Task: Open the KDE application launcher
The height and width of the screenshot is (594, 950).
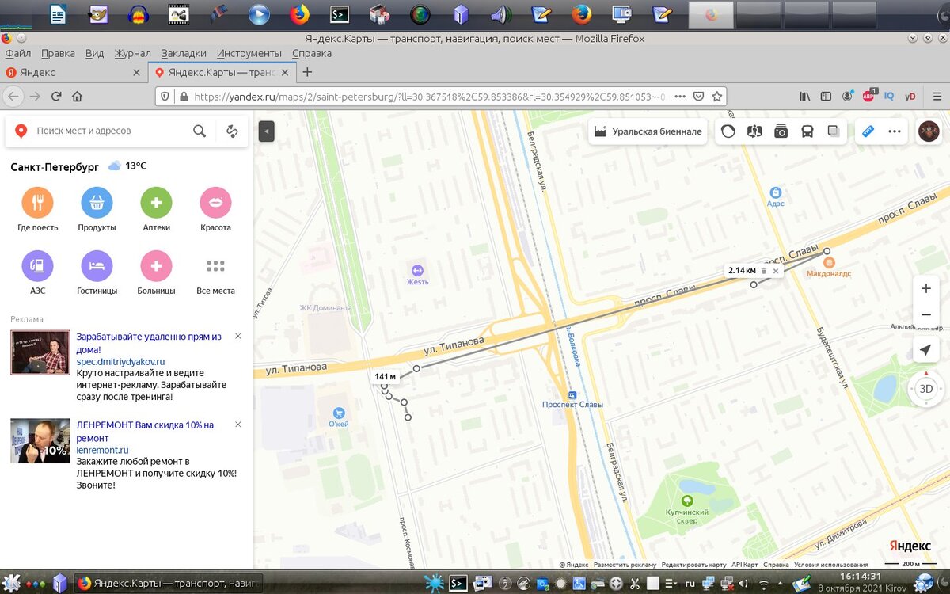Action: point(10,584)
